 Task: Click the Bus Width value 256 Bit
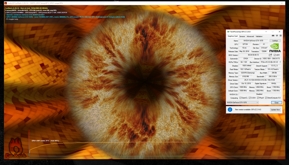[274, 73]
